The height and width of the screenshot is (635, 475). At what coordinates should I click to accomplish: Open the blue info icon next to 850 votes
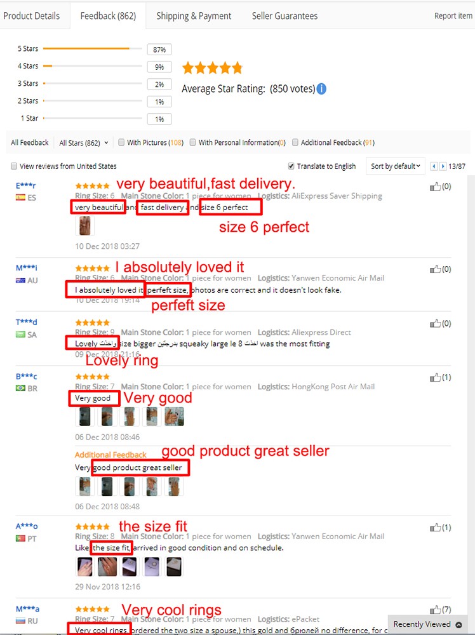pos(321,89)
